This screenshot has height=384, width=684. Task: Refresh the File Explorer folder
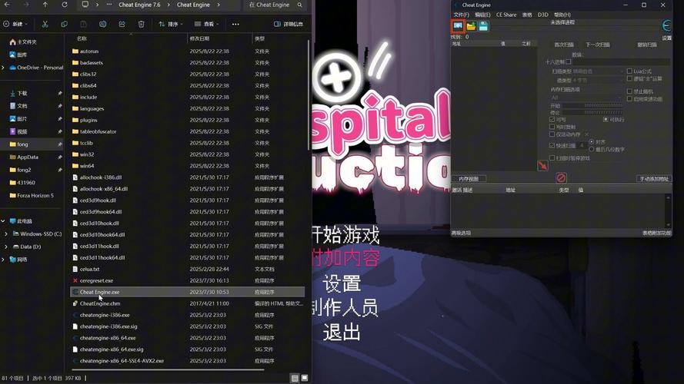pyautogui.click(x=65, y=5)
